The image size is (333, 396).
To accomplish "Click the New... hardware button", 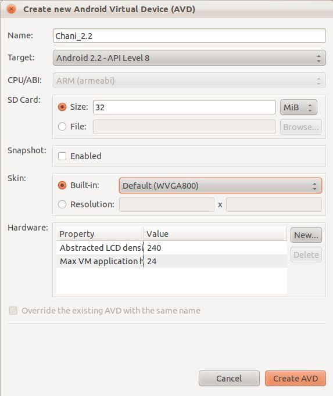I will coord(306,235).
